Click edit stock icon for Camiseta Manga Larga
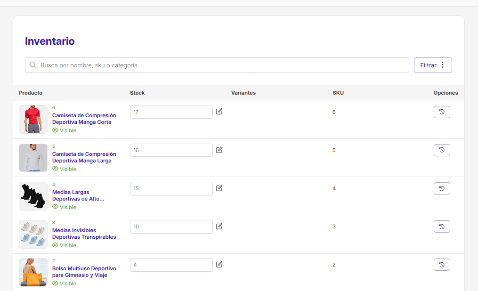 (x=219, y=150)
